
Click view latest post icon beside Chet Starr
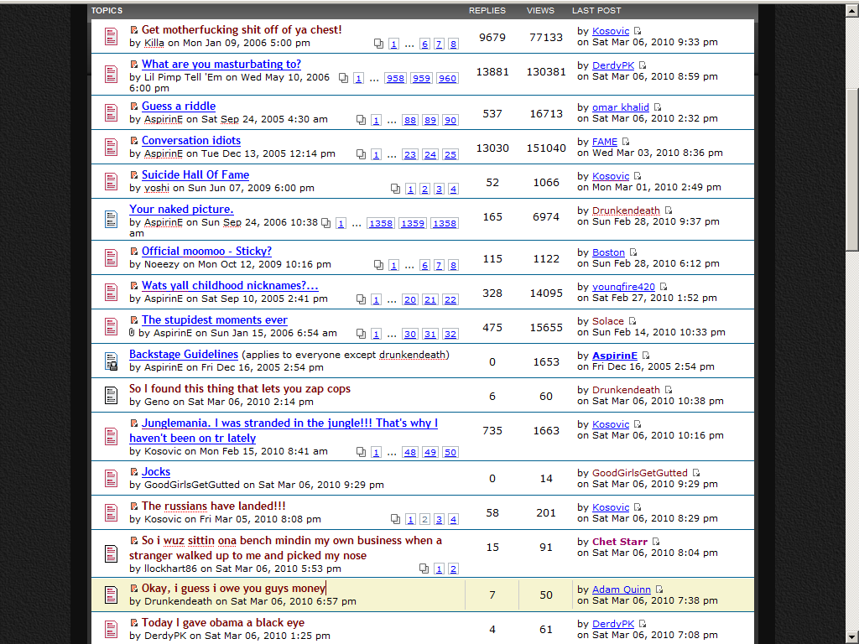pyautogui.click(x=656, y=543)
